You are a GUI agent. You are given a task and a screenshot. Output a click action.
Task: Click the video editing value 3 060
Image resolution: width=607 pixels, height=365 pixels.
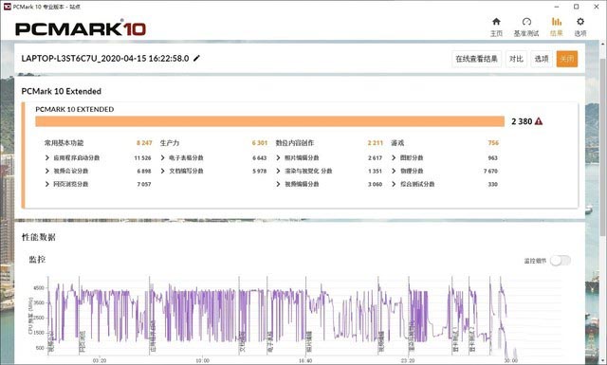pos(375,184)
